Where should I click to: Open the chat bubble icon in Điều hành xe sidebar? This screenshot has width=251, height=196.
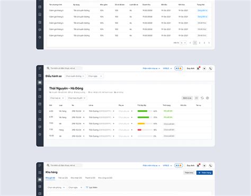40,127
